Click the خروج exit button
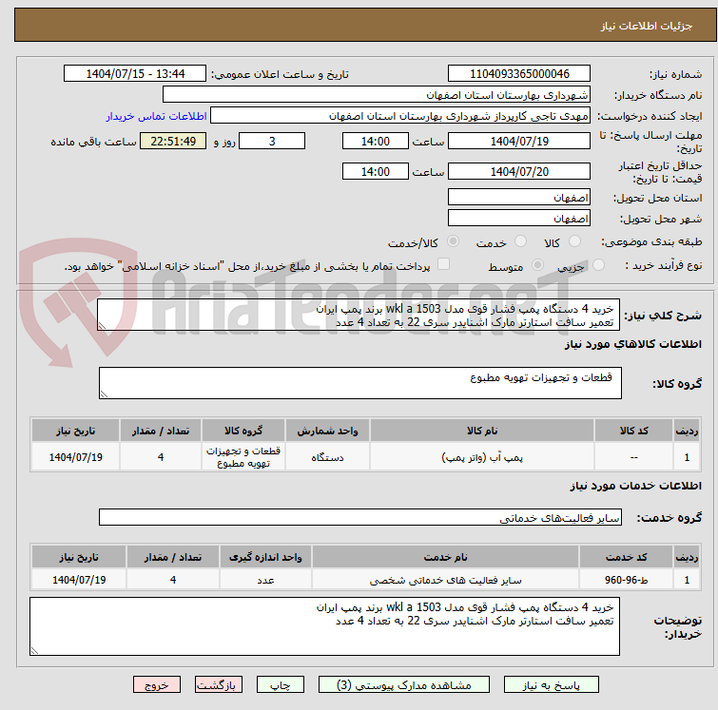The width and height of the screenshot is (718, 710). point(157,685)
